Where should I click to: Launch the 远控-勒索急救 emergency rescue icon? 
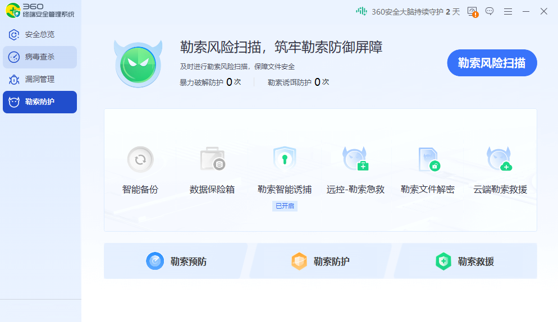(355, 160)
